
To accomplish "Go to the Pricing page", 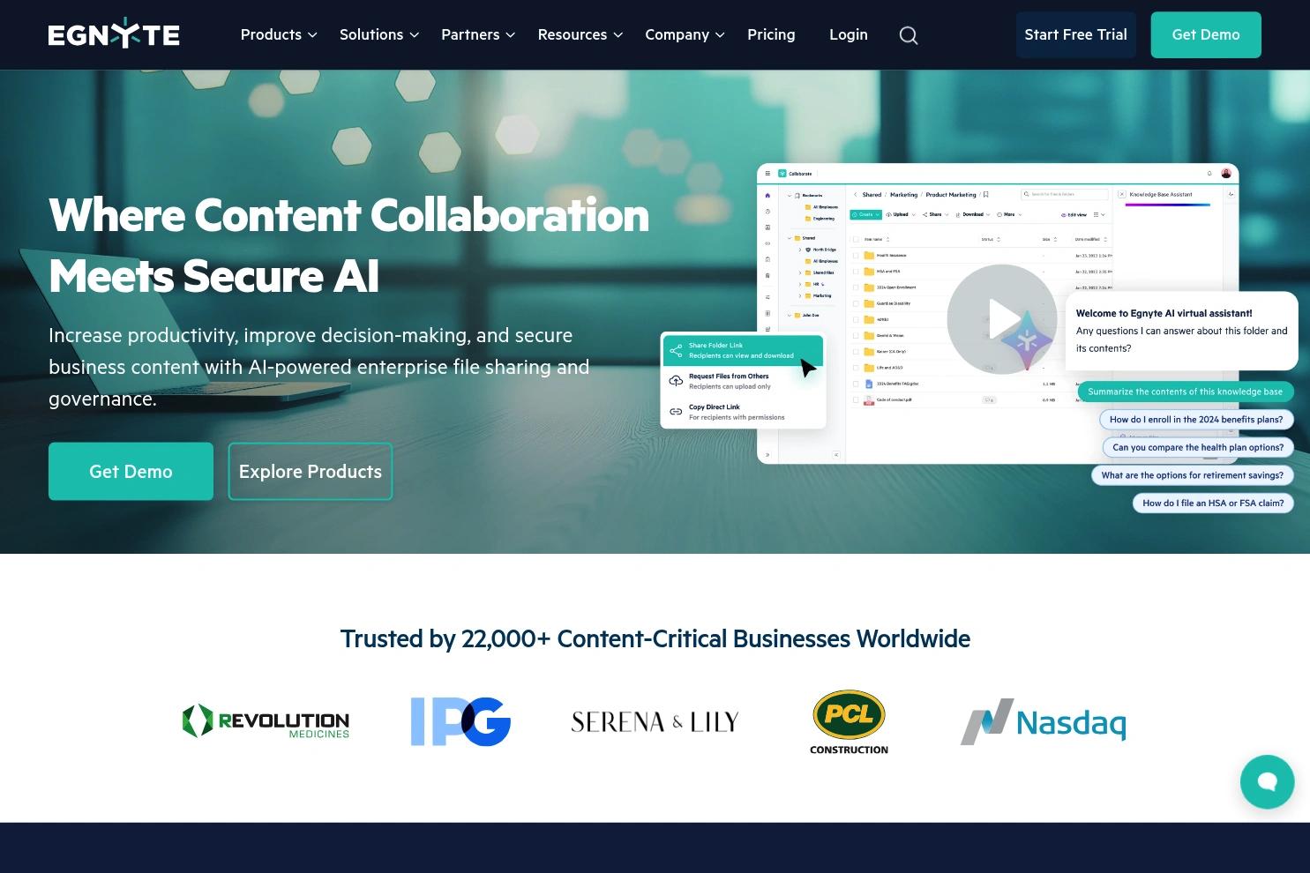I will (x=771, y=34).
